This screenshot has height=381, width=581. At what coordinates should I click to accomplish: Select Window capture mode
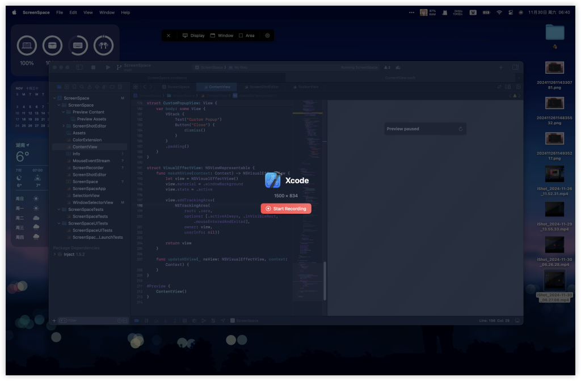click(x=221, y=35)
